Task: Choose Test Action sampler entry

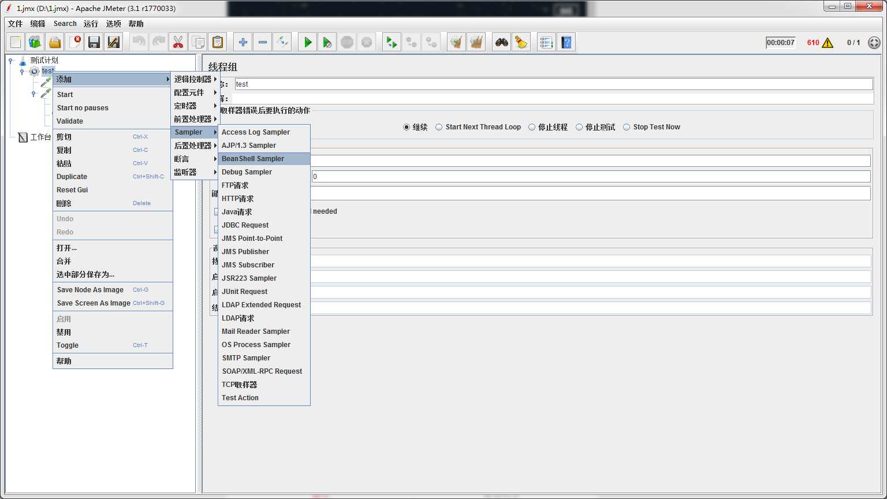Action: [x=264, y=398]
